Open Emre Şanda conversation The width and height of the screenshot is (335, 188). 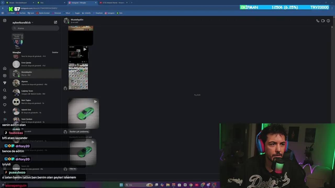click(36, 64)
